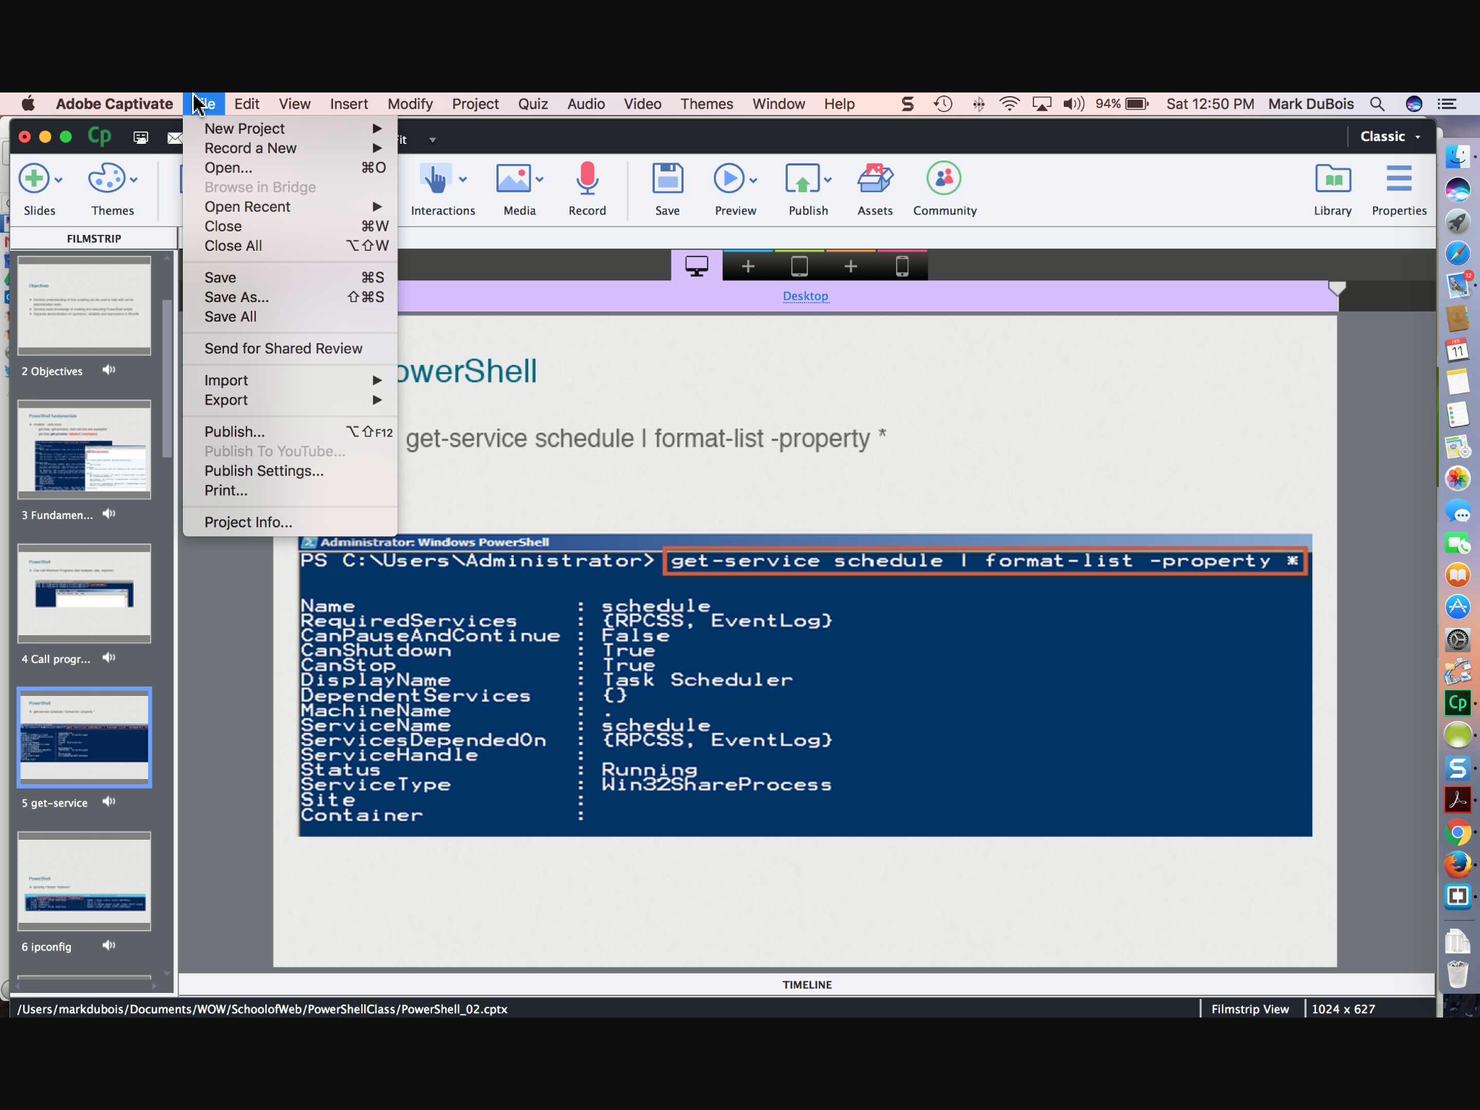Click the Record microphone icon
The width and height of the screenshot is (1480, 1110).
(588, 178)
